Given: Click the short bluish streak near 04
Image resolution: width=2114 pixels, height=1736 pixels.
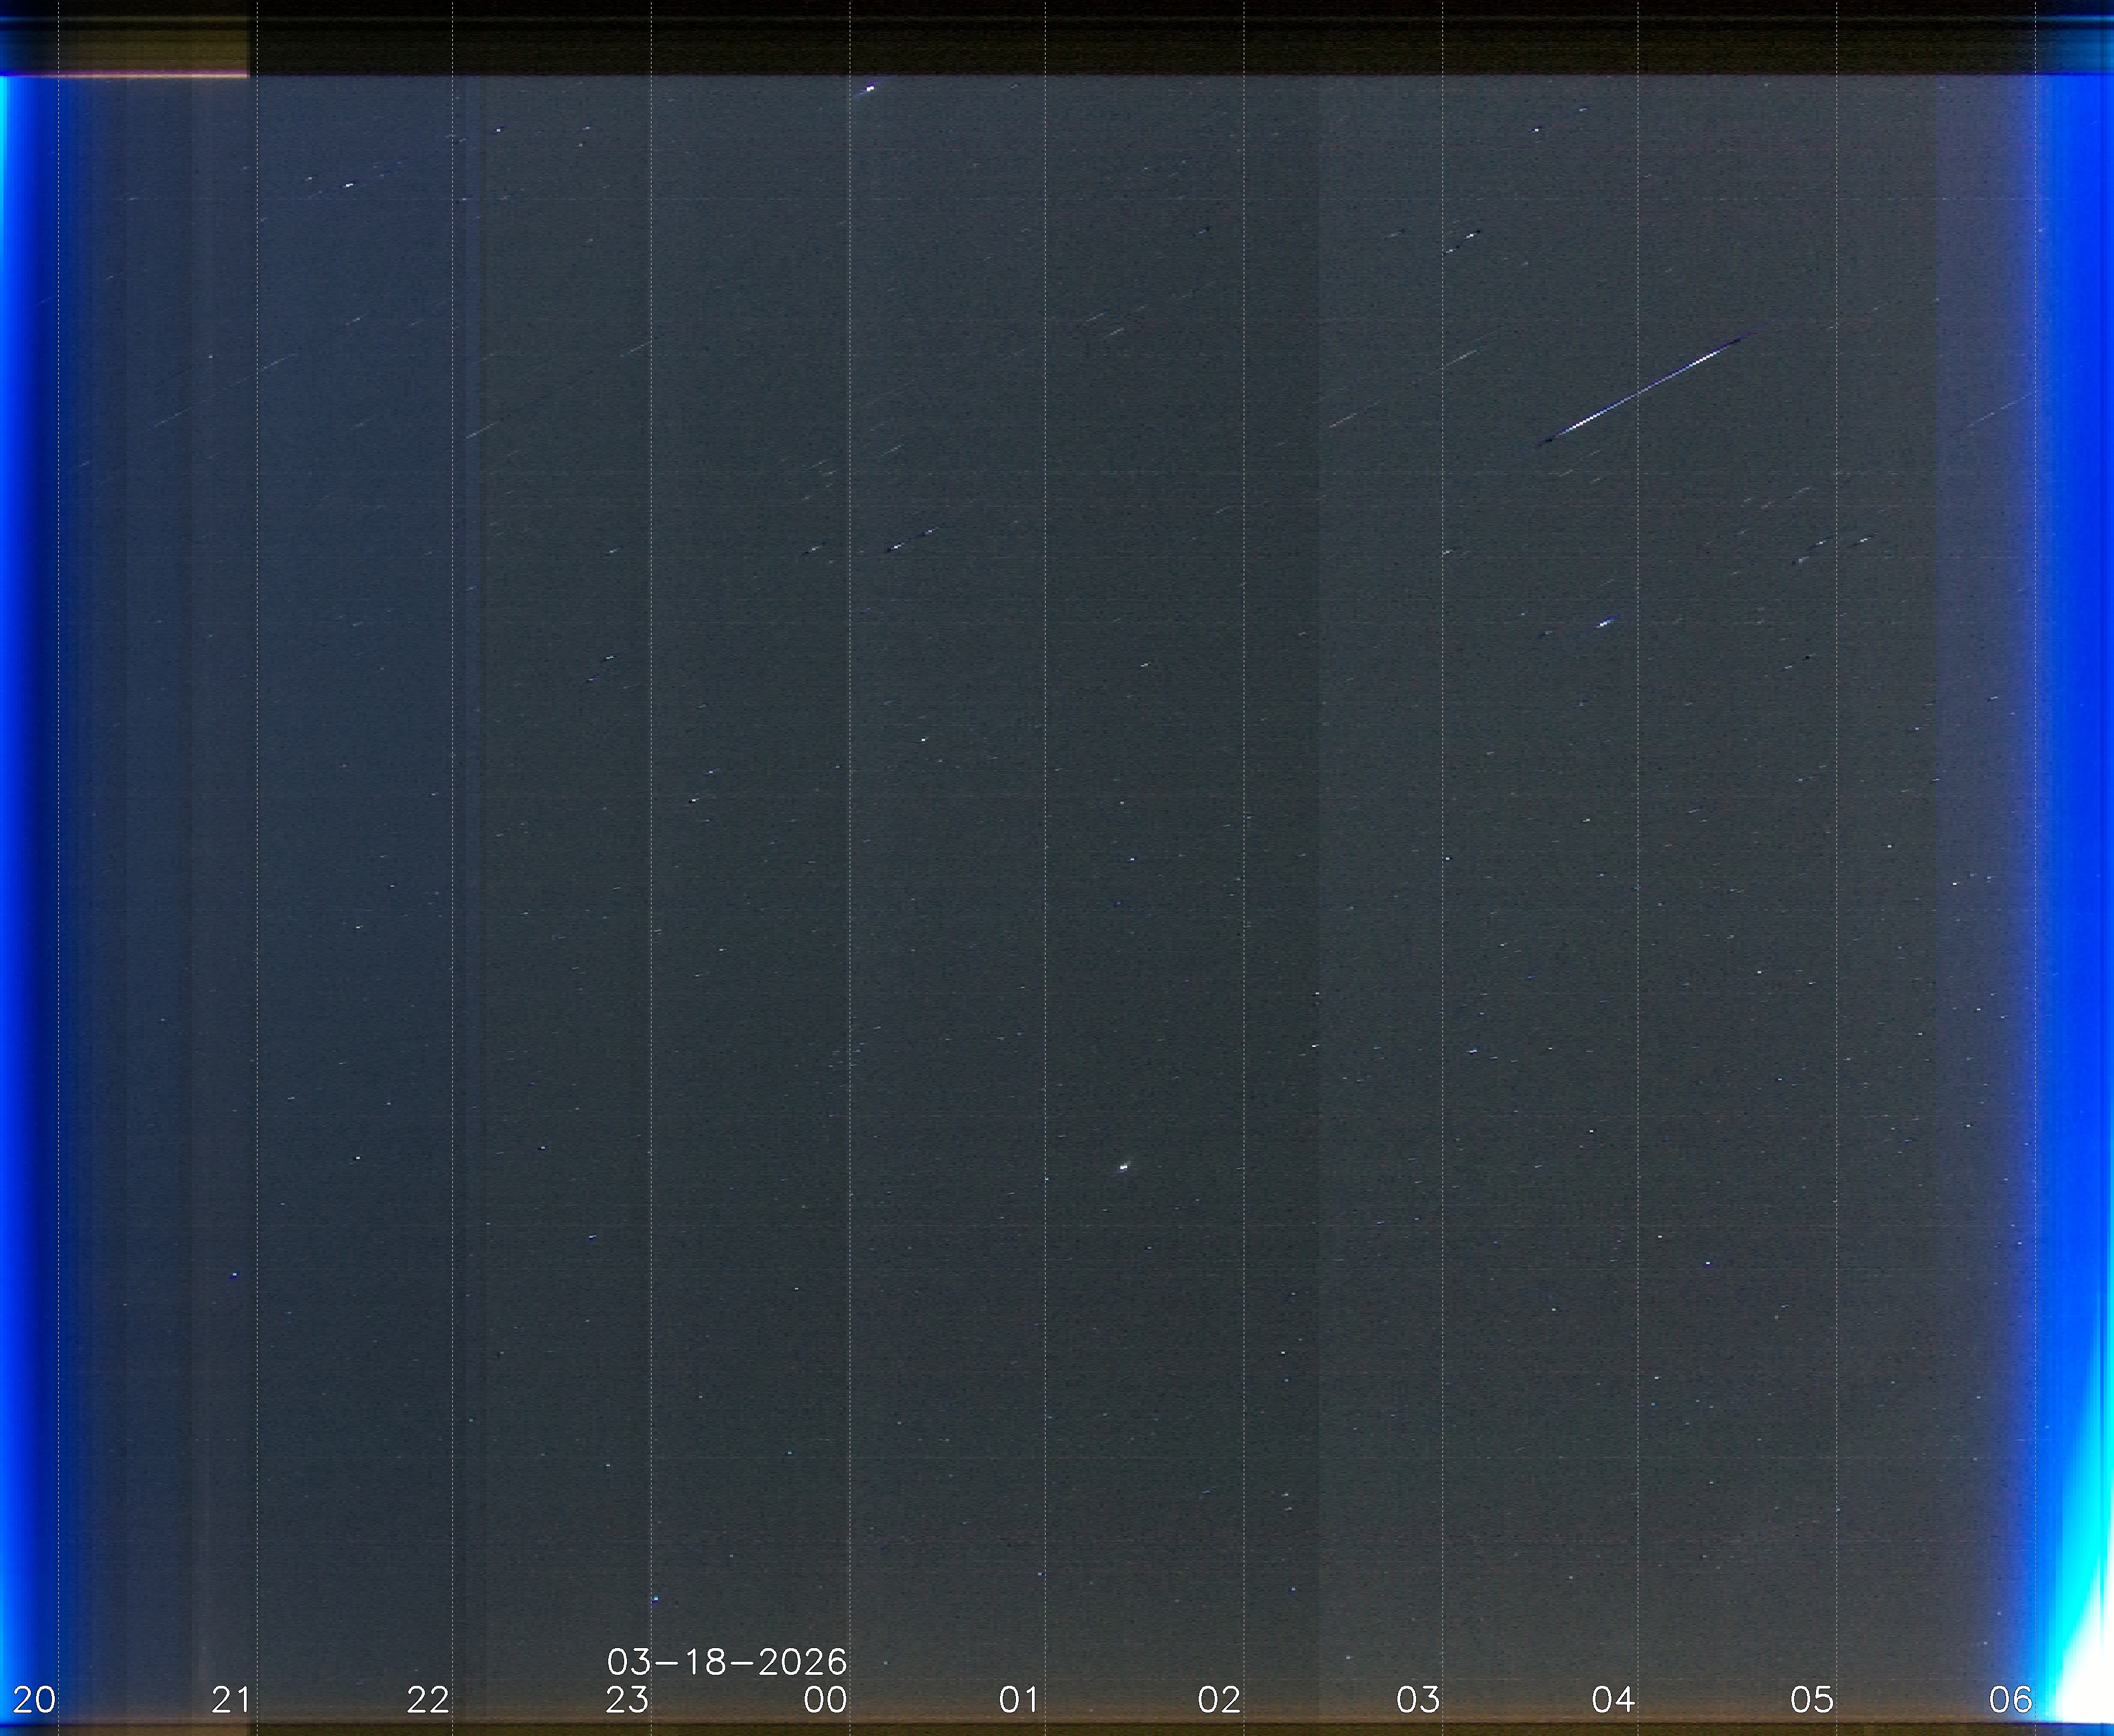Looking at the screenshot, I should point(1606,623).
